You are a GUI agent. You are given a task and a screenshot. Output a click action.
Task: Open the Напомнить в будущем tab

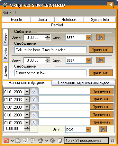pos(27,83)
